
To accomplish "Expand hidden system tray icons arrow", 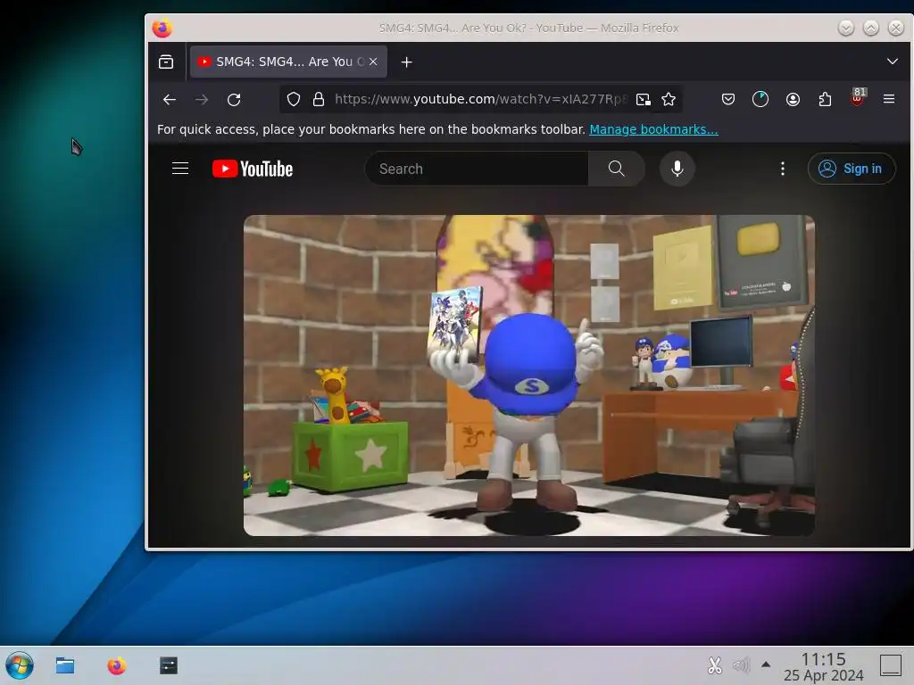I will [x=766, y=664].
